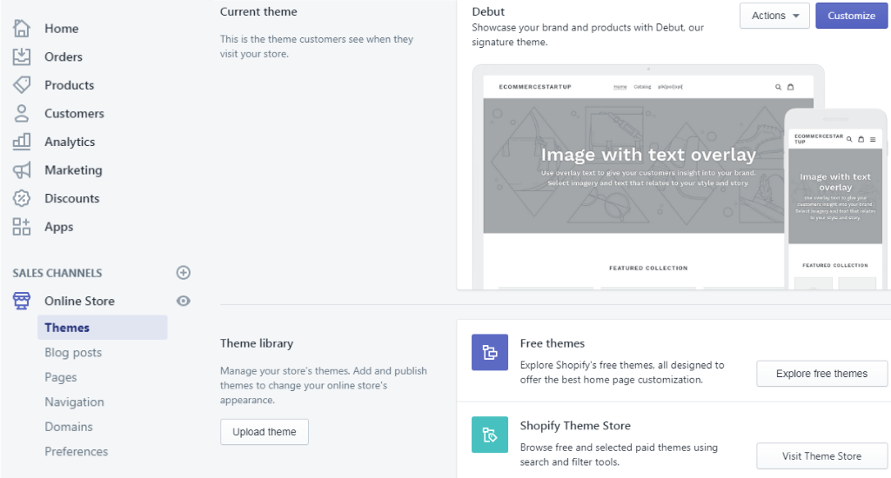Go to Products section
This screenshot has height=478, width=891.
(70, 85)
